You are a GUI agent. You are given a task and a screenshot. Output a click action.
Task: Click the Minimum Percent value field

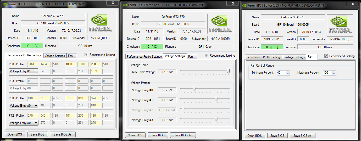pyautogui.click(x=281, y=73)
